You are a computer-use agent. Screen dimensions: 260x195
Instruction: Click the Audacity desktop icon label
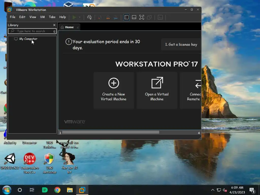point(10,143)
